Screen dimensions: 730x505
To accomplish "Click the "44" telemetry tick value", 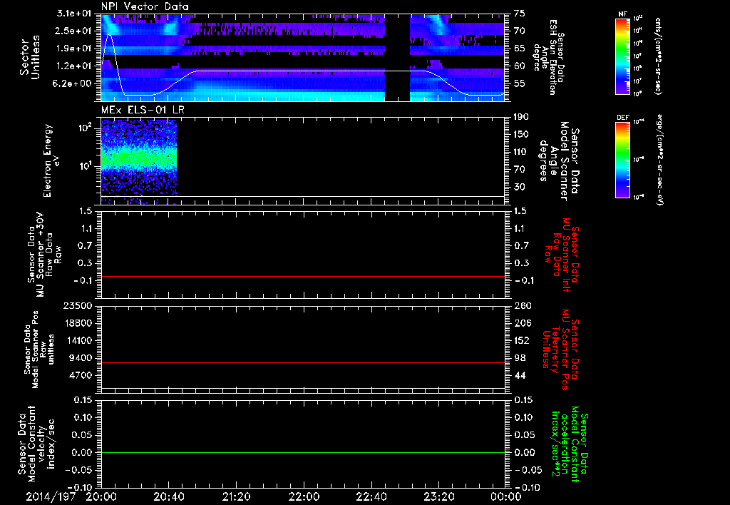I will click(520, 375).
